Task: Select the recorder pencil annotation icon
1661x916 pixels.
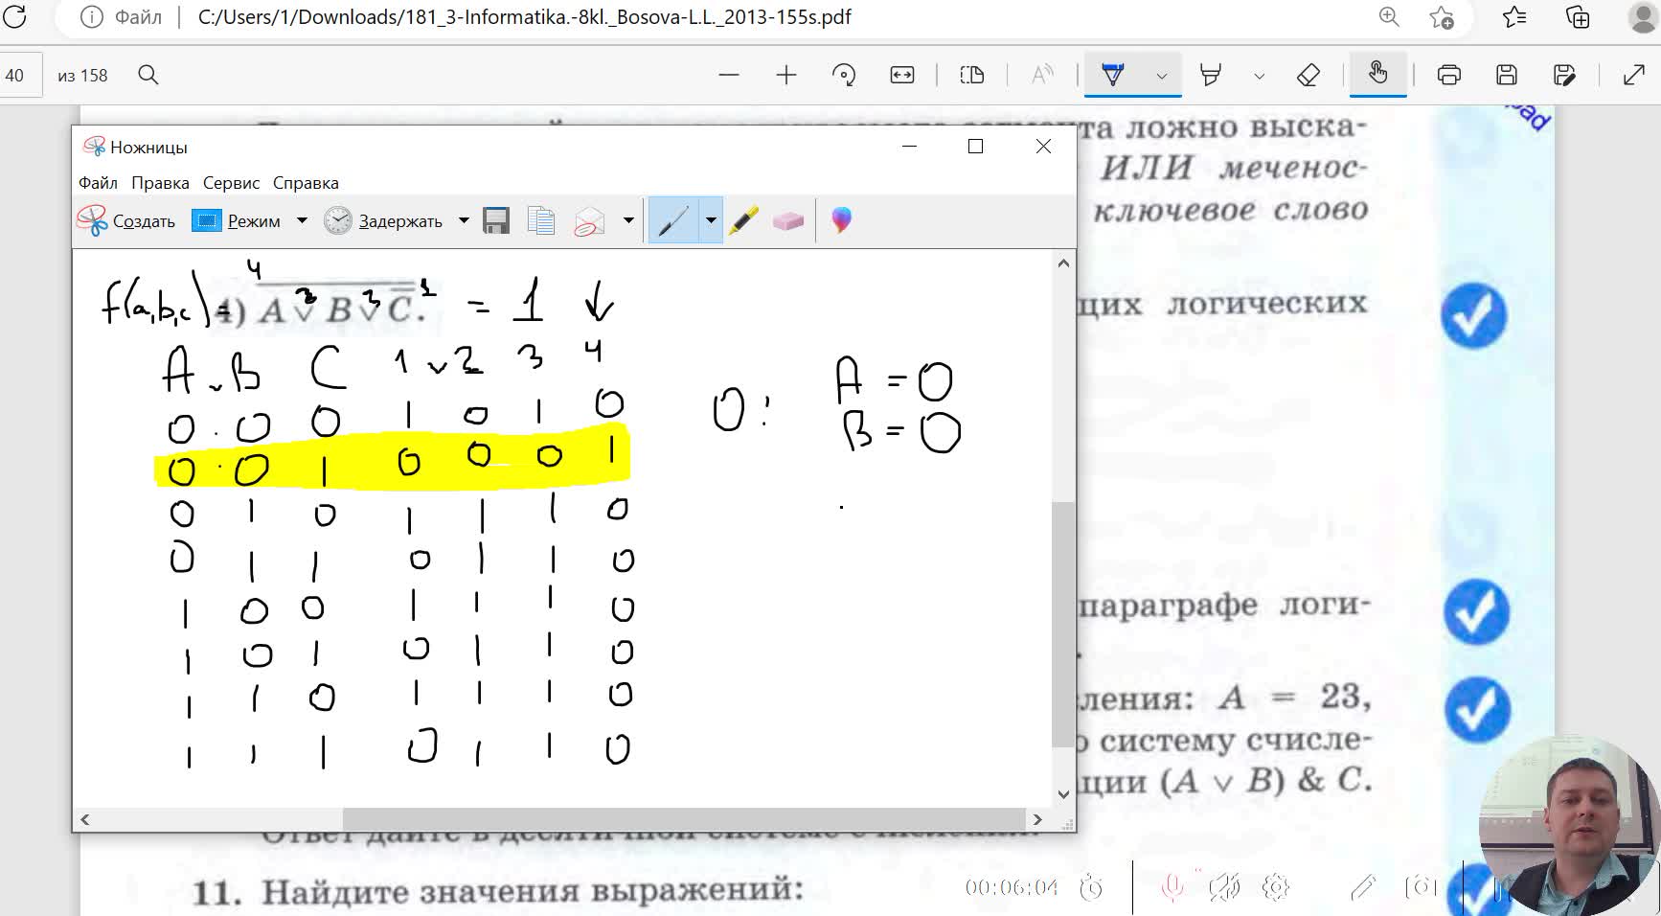Action: [1363, 888]
